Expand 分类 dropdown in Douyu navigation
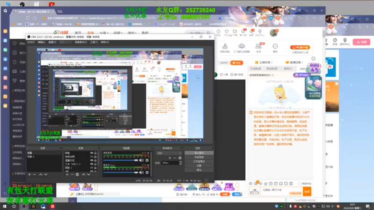 [x=104, y=33]
